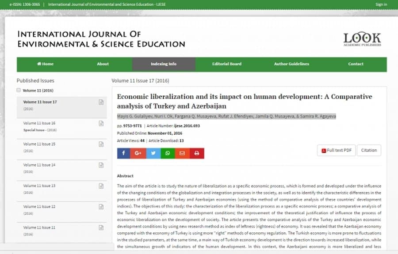
Task: Open document icon for Volume 11 Issue 14
Action: click(x=101, y=165)
